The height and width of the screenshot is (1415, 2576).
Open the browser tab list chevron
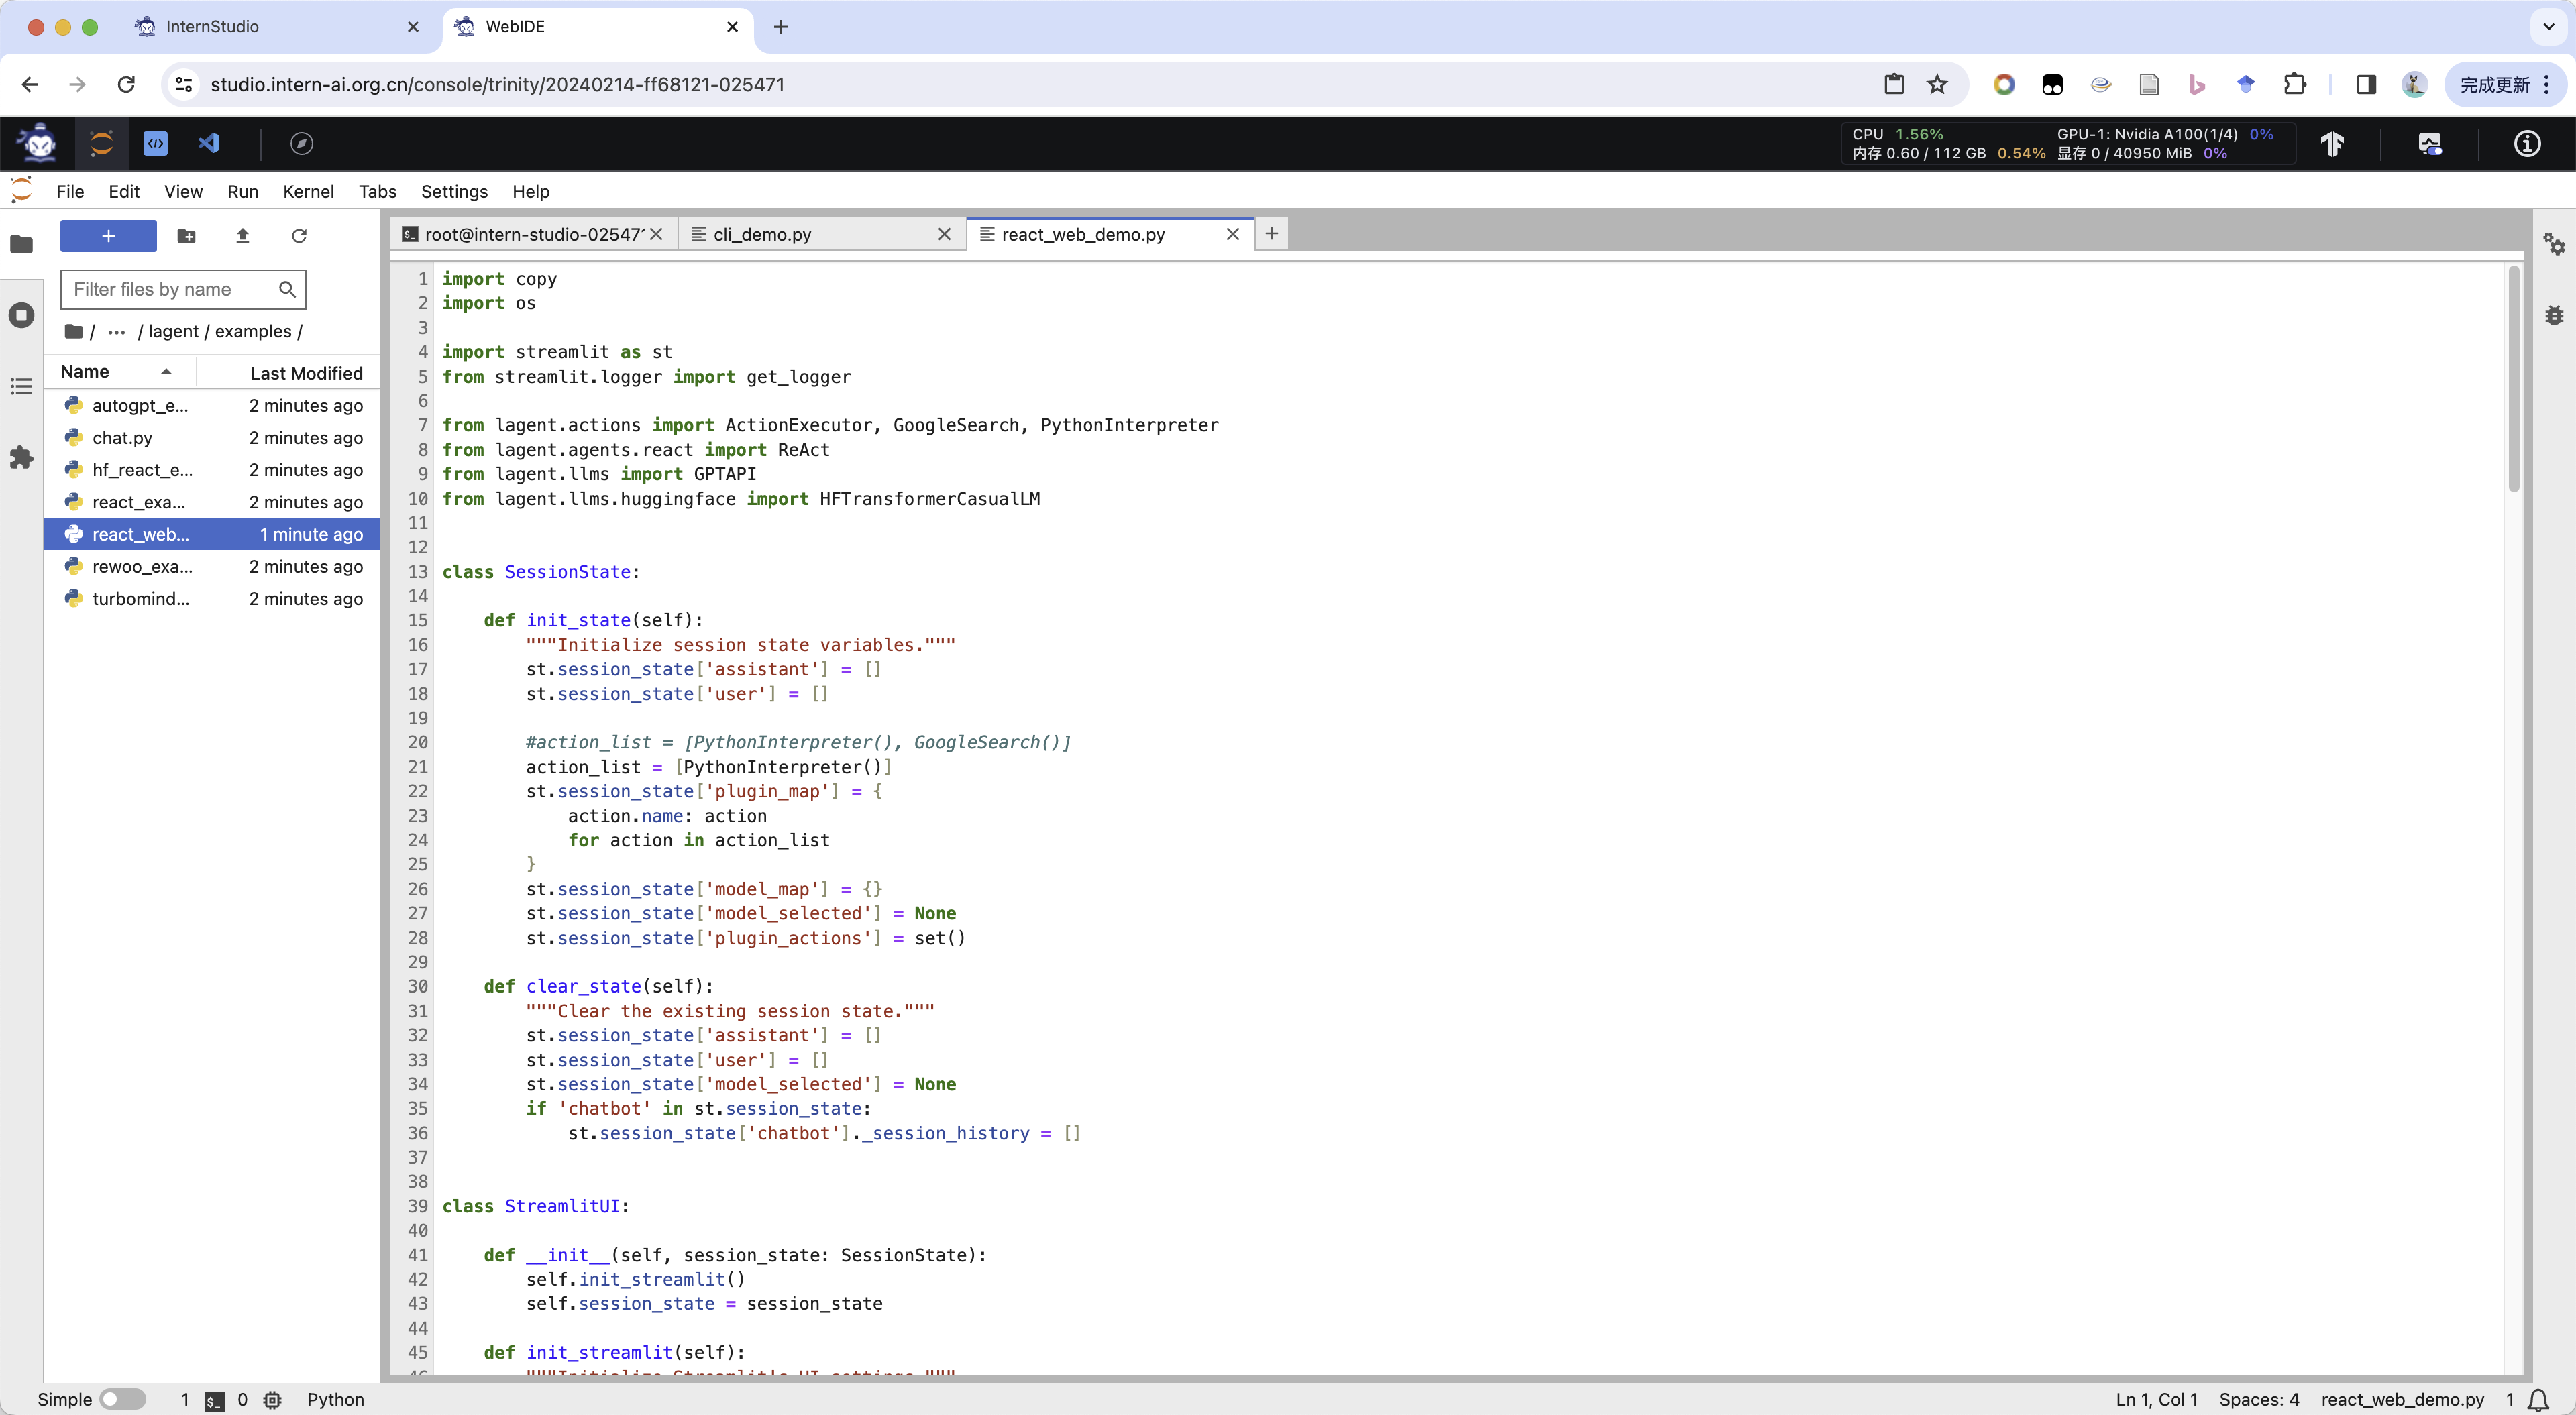[2548, 27]
